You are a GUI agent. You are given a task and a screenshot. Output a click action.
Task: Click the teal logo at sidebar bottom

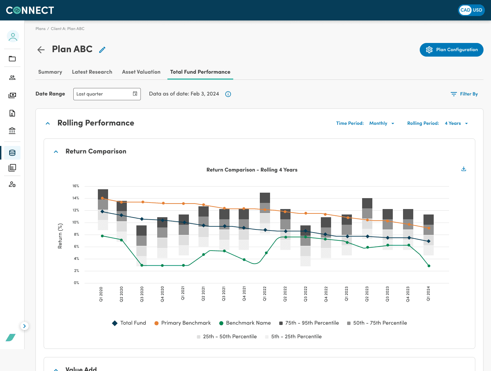(x=11, y=338)
